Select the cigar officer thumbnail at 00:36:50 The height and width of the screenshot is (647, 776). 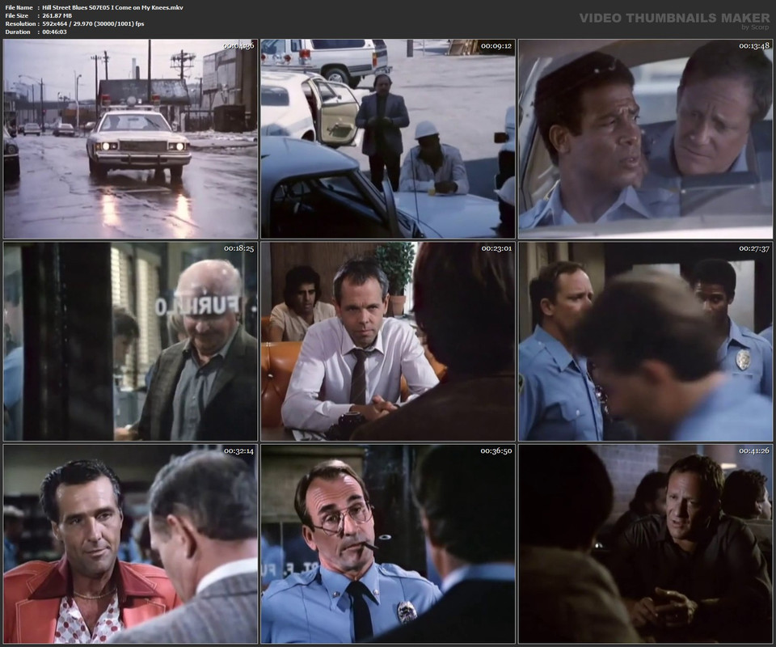pos(388,544)
